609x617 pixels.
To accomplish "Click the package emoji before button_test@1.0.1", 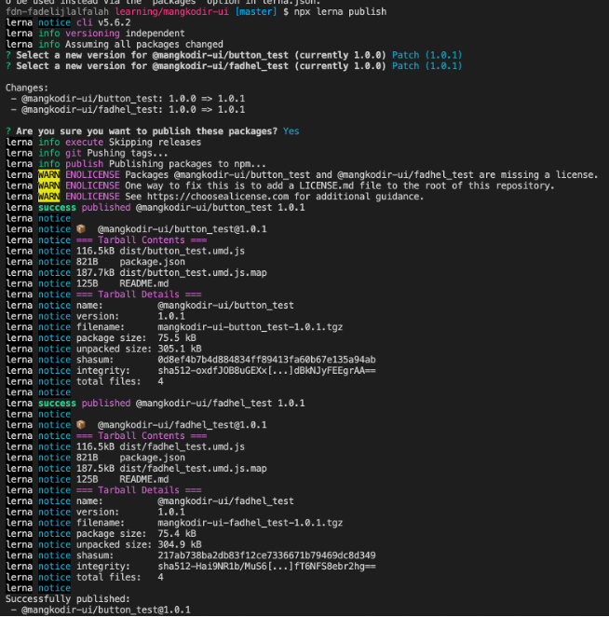I will point(81,229).
